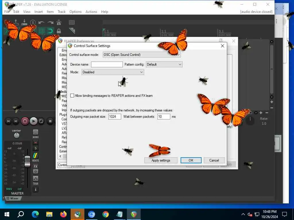Adjust the master pan center knob
Image resolution: width=294 pixels, height=220 pixels.
(x=16, y=135)
